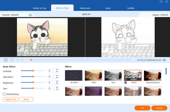170x112 pixels.
Task: Increase Hue value with up arrow
Action: pyautogui.click(x=57, y=87)
